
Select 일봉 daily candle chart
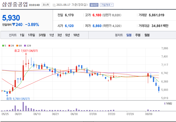[129, 35]
